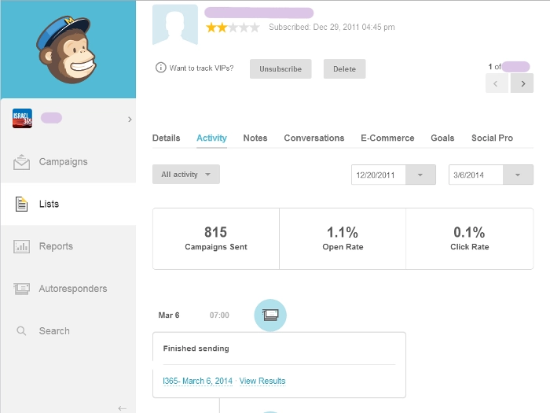Click the 12/20/2011 start date field
This screenshot has width=550, height=413.
pos(379,175)
